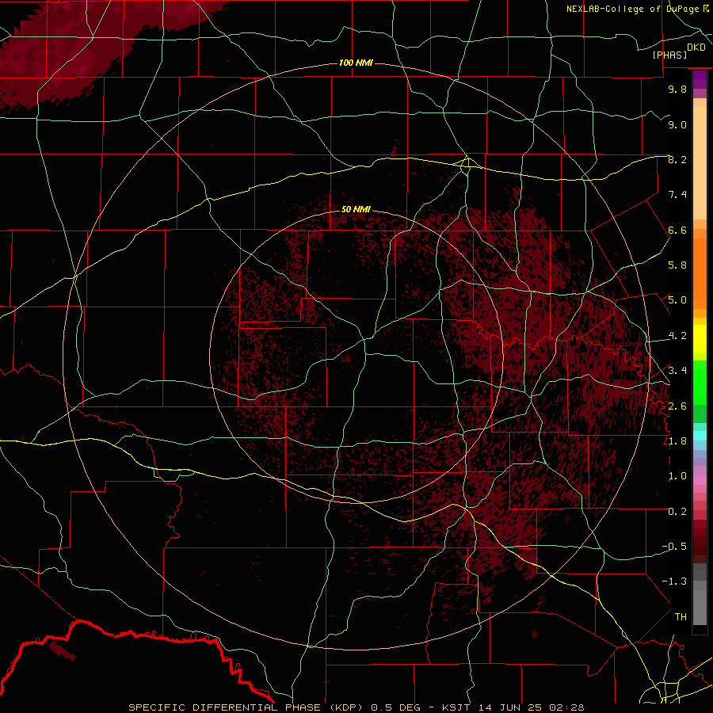Viewport: 713px width, 713px height.
Task: Pick the cyan segment of the color bar
Action: click(x=700, y=435)
